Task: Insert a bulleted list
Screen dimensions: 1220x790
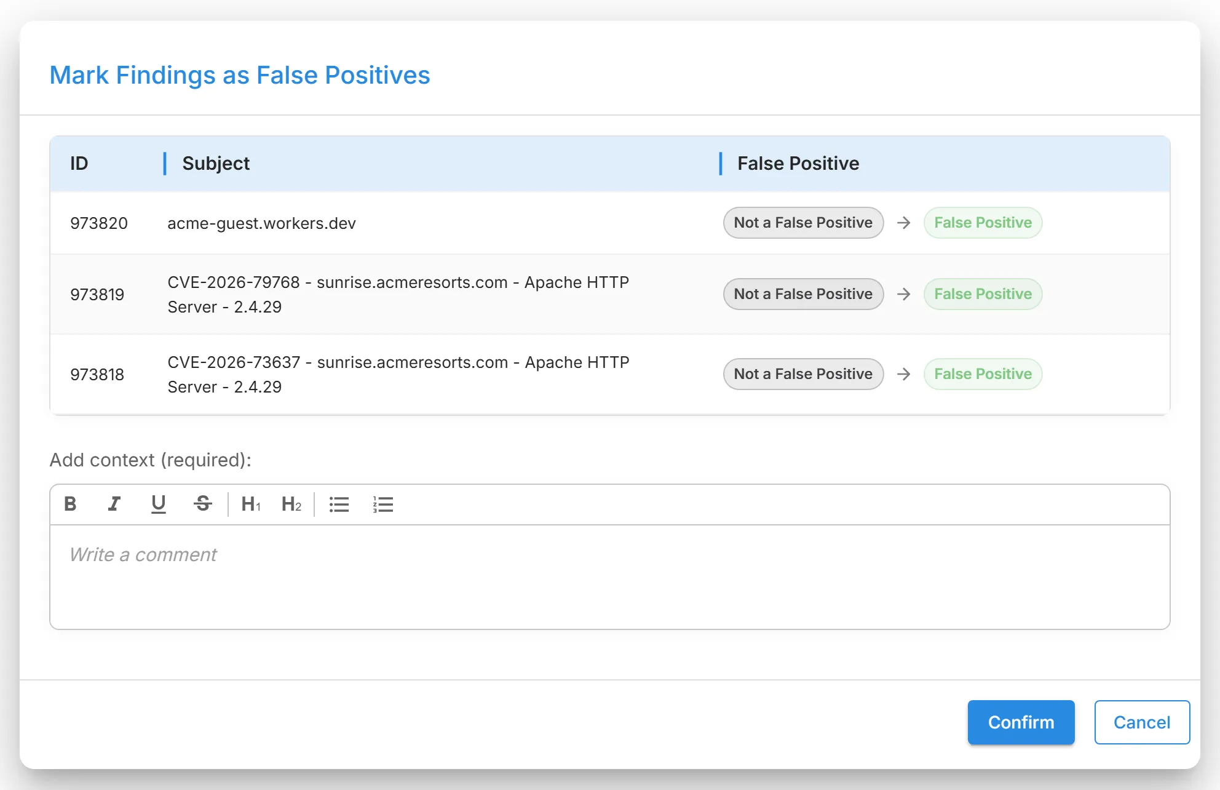Action: click(339, 505)
